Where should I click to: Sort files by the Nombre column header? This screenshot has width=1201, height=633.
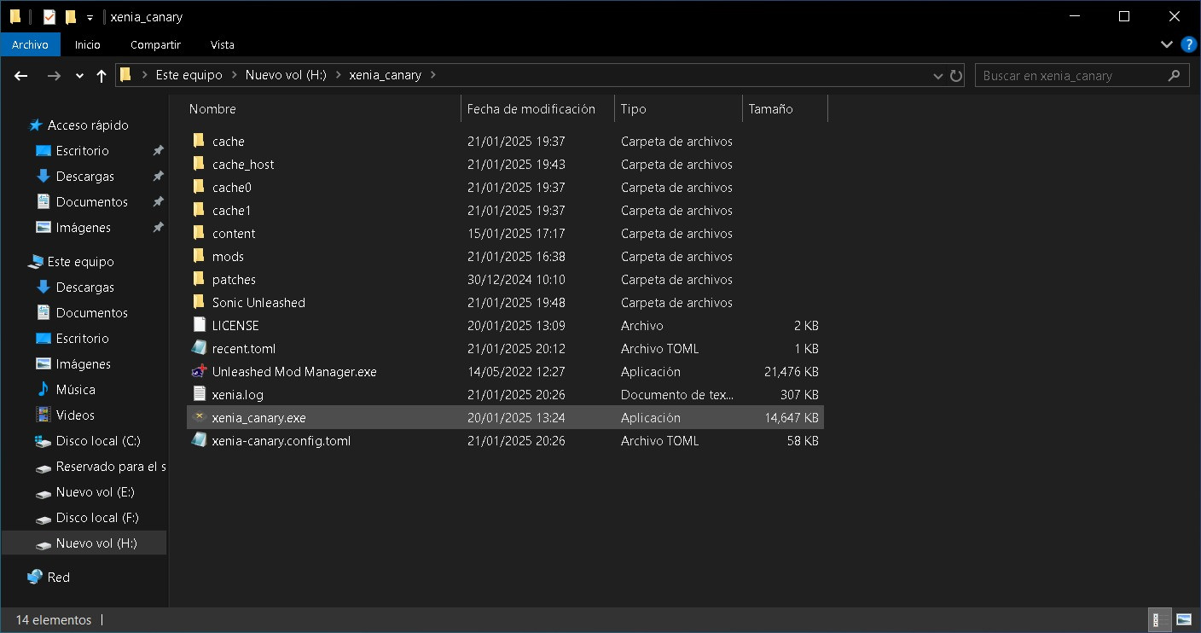212,109
